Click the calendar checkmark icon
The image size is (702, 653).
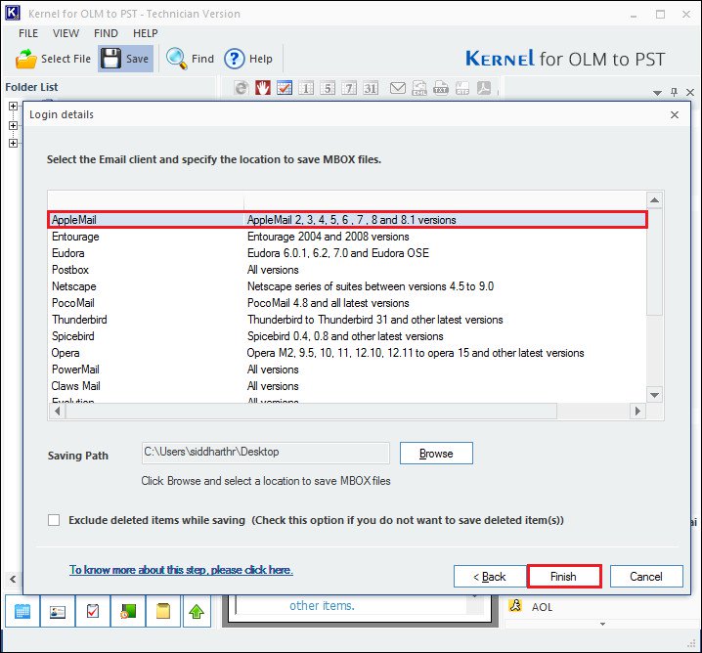[285, 88]
